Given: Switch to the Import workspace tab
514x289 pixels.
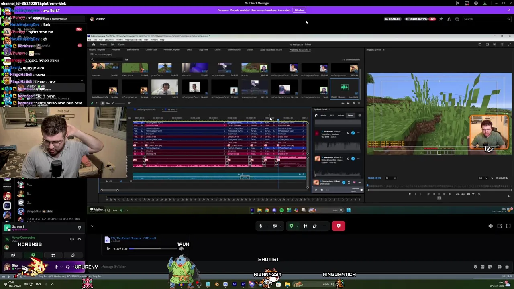Looking at the screenshot, I should pyautogui.click(x=104, y=45).
